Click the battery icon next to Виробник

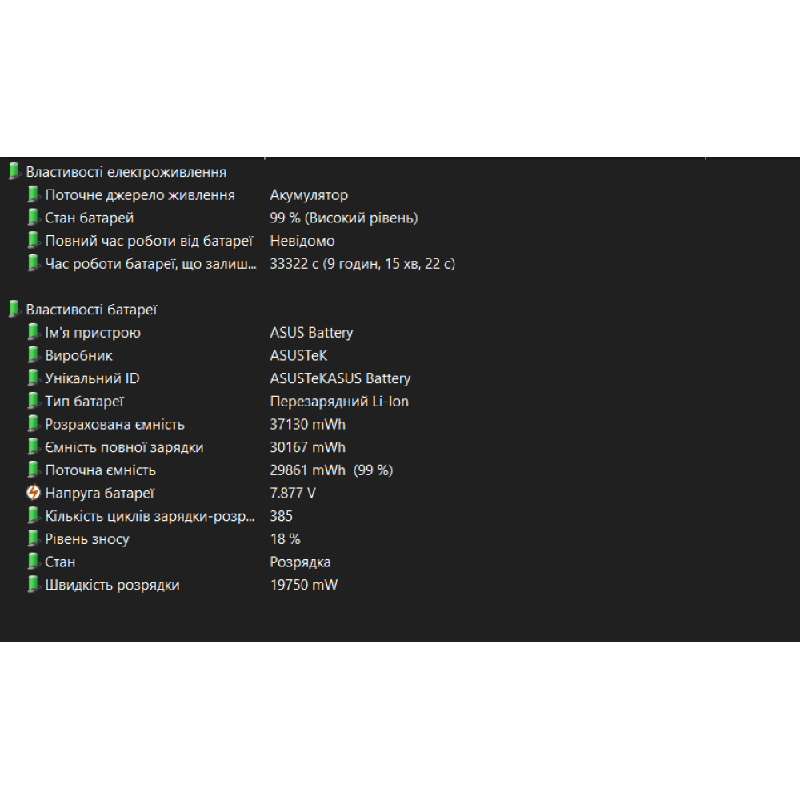tap(33, 355)
